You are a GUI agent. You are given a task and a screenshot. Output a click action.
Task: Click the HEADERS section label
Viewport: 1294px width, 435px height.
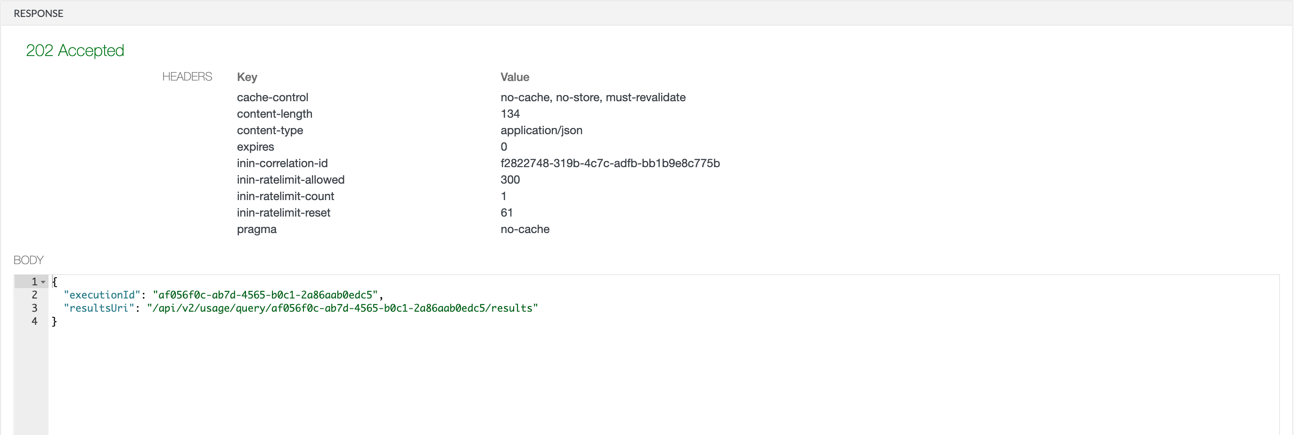point(187,76)
